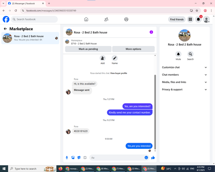The image size is (215, 172).
Task: Open Firefox from the taskbar
Action: pos(60,169)
